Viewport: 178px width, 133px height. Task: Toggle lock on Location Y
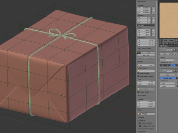pos(153,10)
